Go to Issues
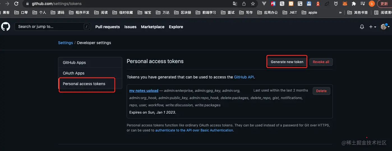Image resolution: width=392 pixels, height=151 pixels. (130, 27)
